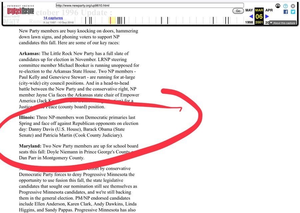Click the highlighted yellow capture marker in timeline
This screenshot has width=300, height=213.
click(x=112, y=20)
